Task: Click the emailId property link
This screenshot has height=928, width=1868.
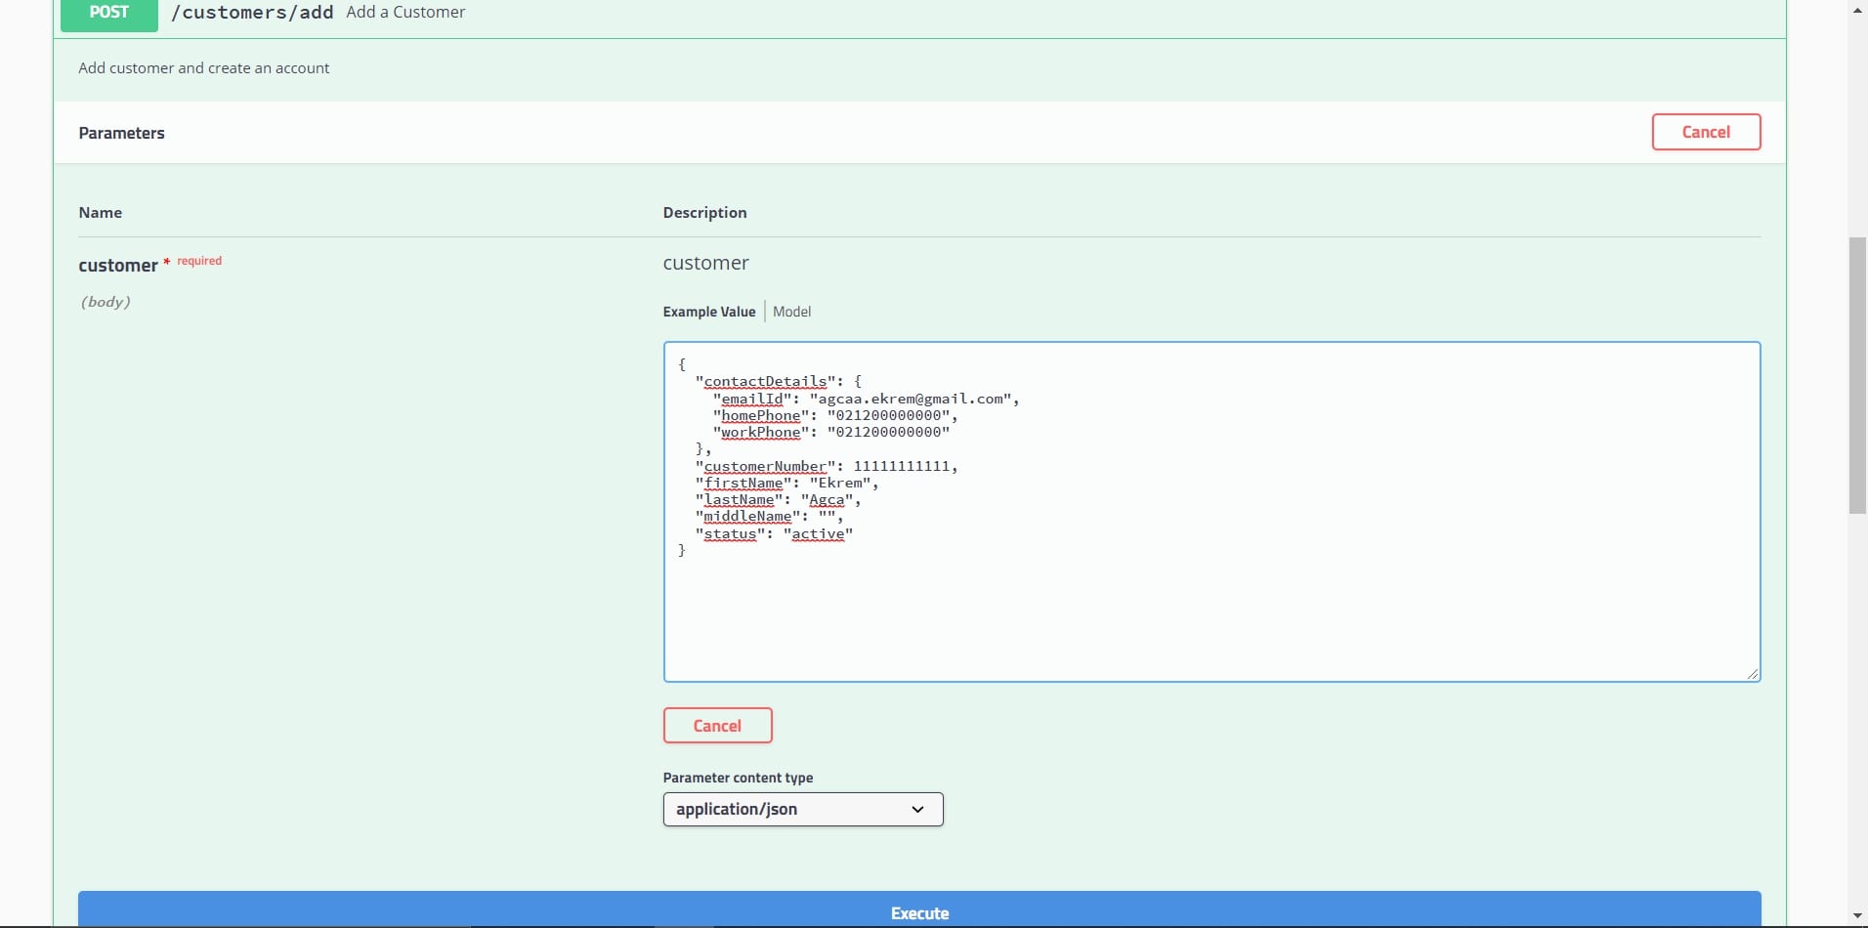Action: (x=754, y=399)
